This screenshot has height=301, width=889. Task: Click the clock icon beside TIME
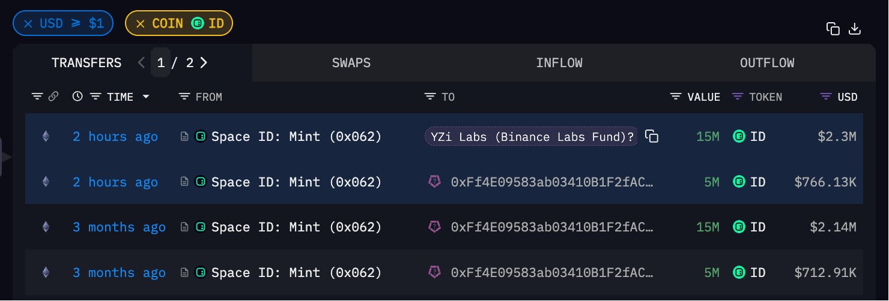(x=77, y=97)
